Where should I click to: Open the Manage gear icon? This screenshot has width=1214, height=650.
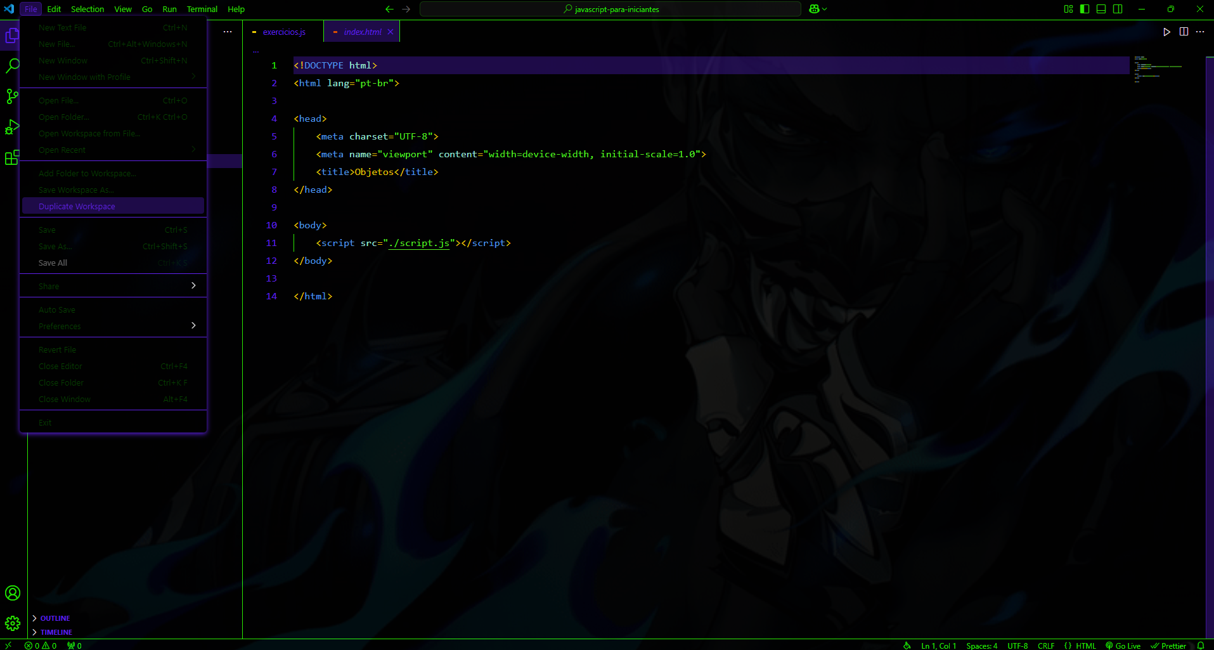[x=13, y=623]
